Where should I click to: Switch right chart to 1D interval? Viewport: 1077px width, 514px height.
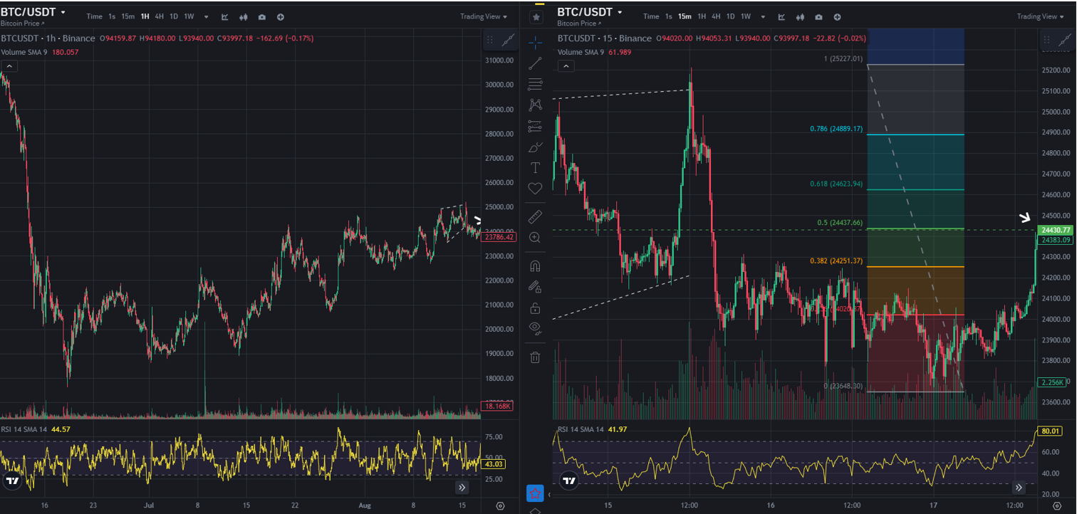point(729,16)
